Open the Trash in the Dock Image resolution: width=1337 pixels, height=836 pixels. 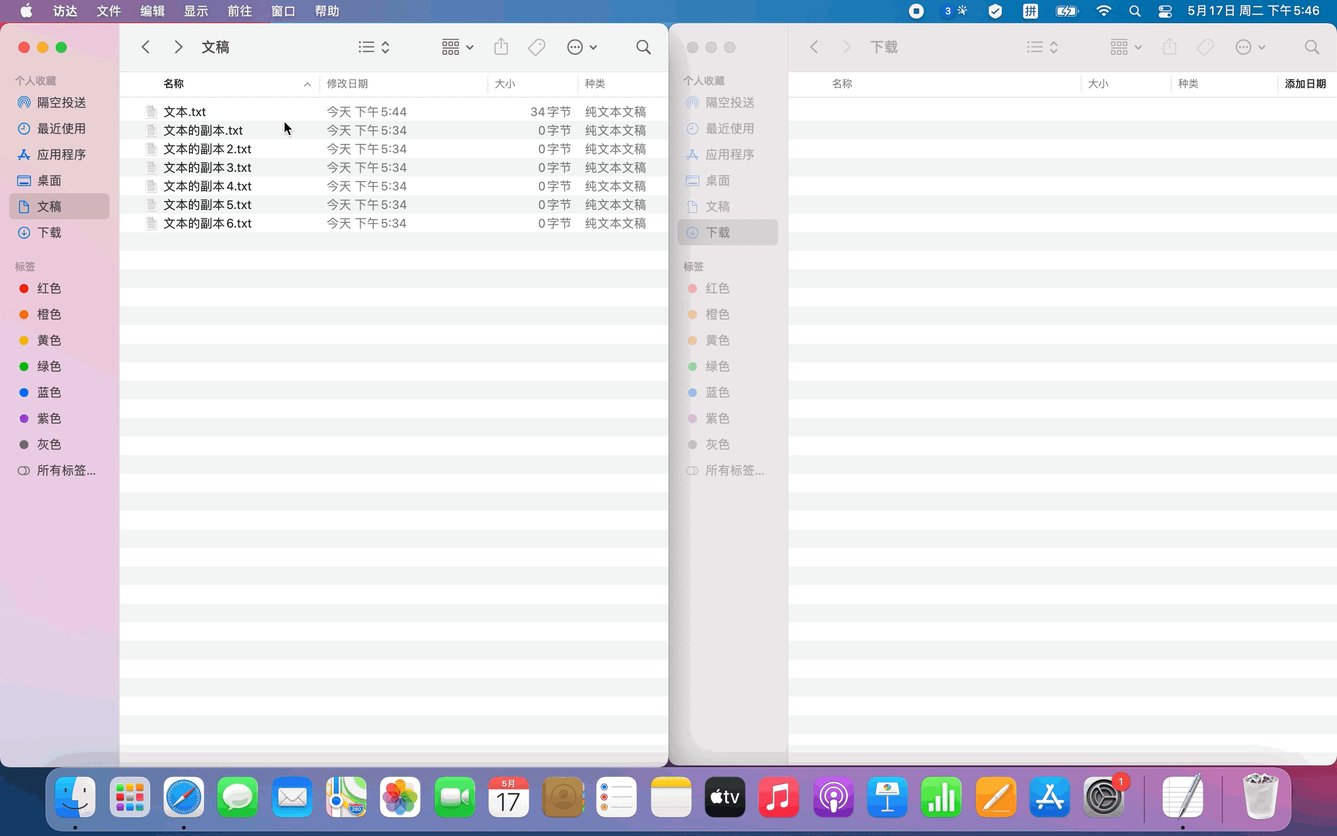(1260, 797)
